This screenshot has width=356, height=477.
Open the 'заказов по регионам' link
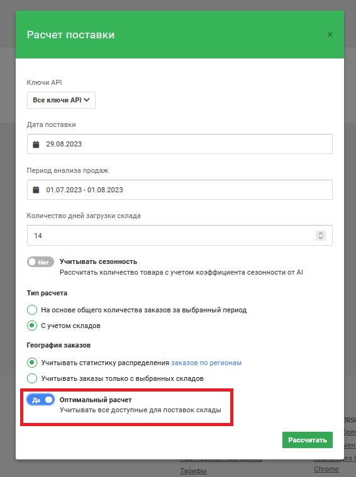(x=206, y=363)
